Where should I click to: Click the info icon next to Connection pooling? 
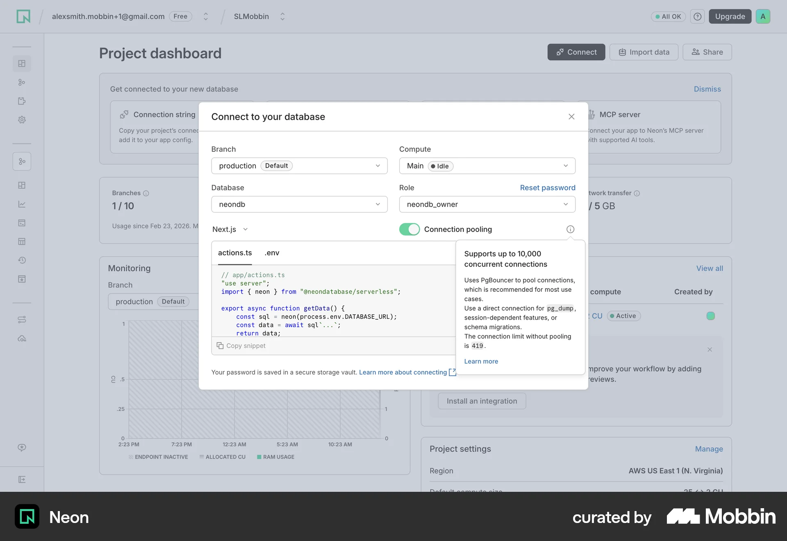(x=570, y=229)
